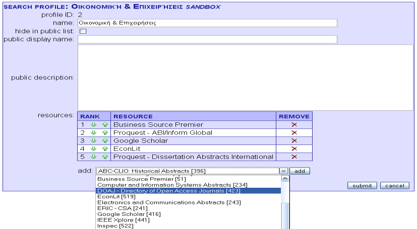Viewport: 417px width, 229px height.
Task: Click the add resource button
Action: [x=300, y=171]
